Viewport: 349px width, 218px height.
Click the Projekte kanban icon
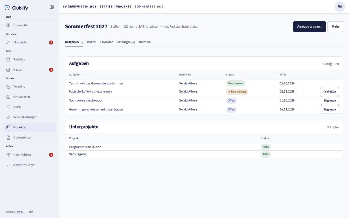click(8, 127)
